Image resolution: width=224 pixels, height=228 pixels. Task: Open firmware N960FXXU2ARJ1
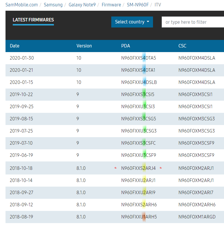[138, 181]
